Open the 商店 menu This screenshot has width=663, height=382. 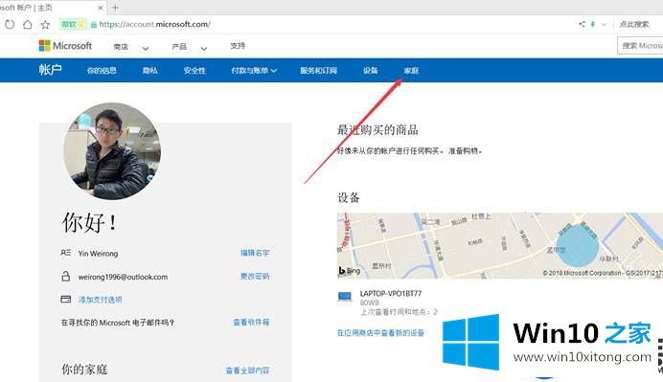click(x=121, y=47)
